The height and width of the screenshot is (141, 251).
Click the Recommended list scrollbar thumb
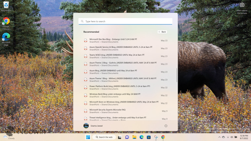pos(177,75)
